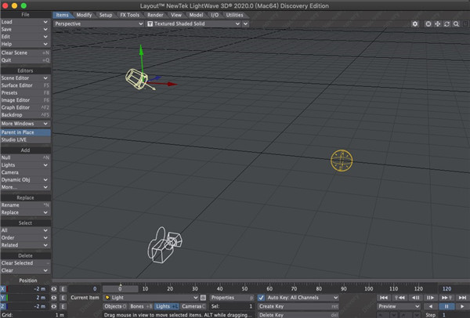
Task: Click the Create Key button
Action: click(298, 306)
